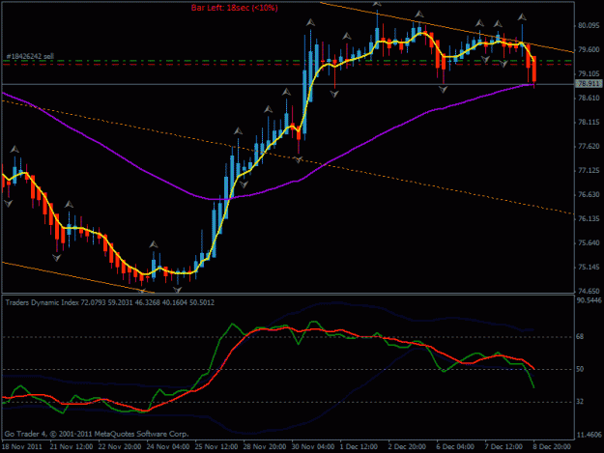The image size is (604, 453).
Task: Click the 75.145 price axis label
Action: 589,268
